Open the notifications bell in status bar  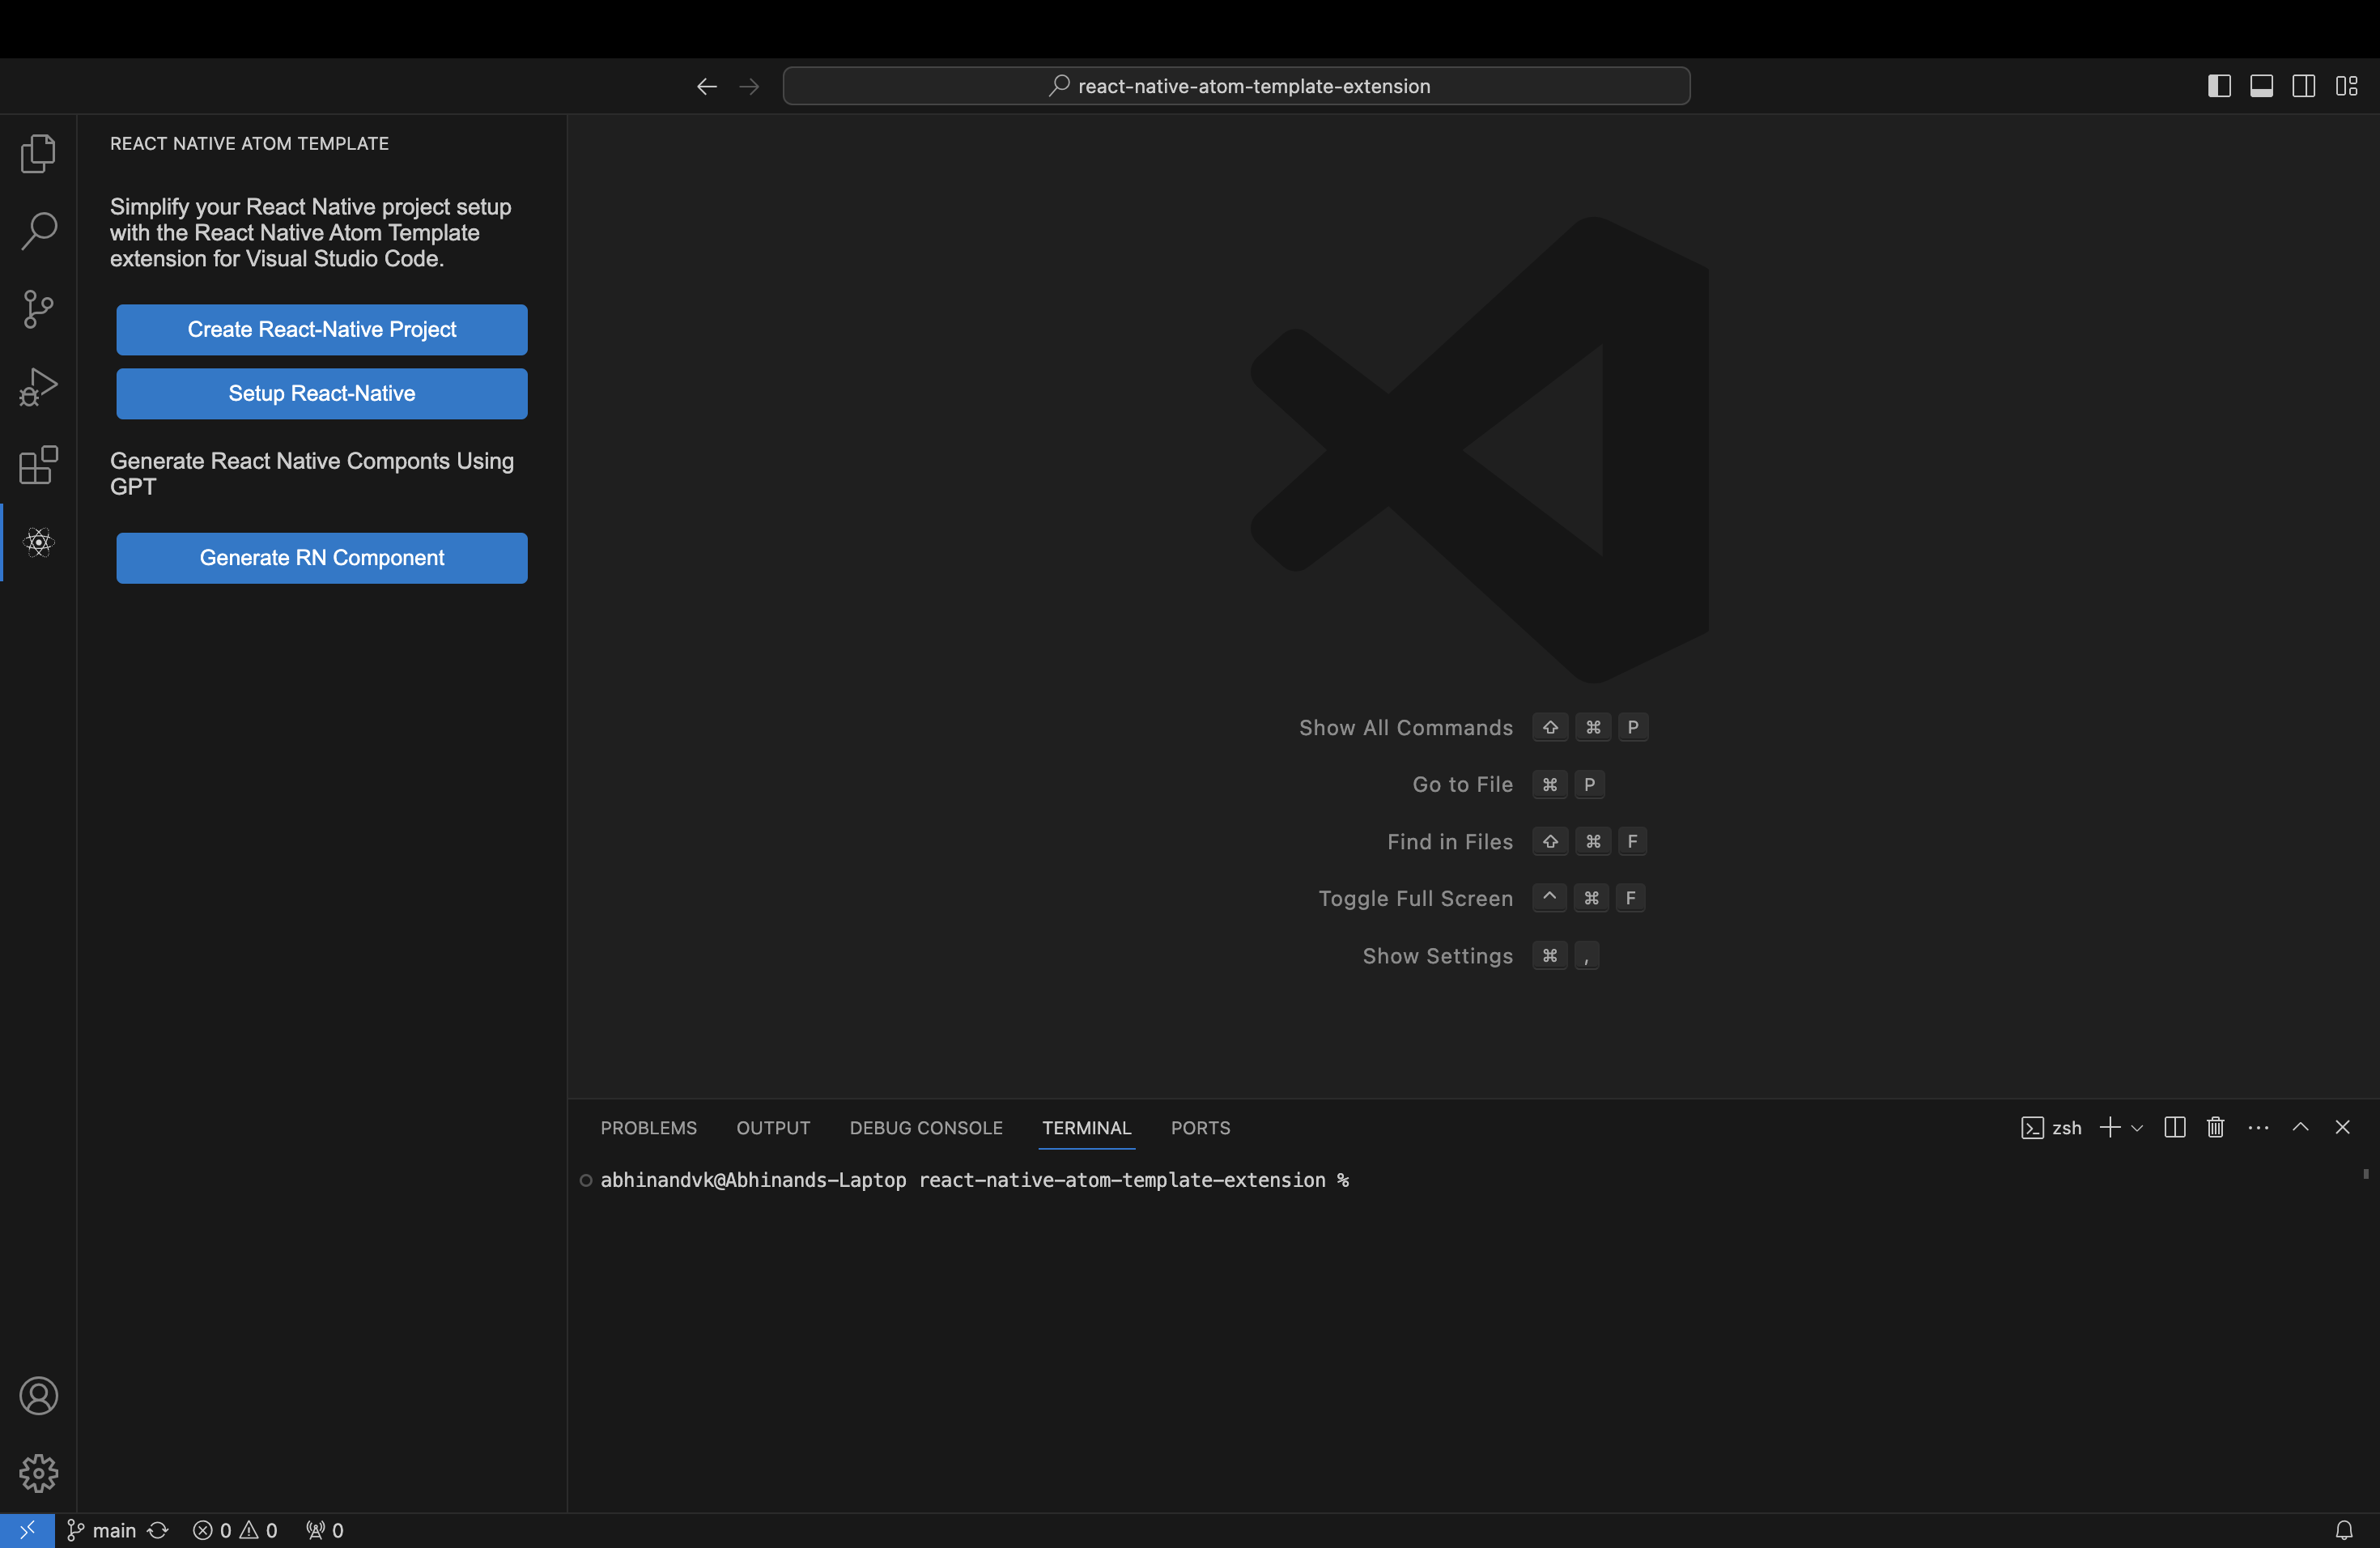coord(2344,1530)
